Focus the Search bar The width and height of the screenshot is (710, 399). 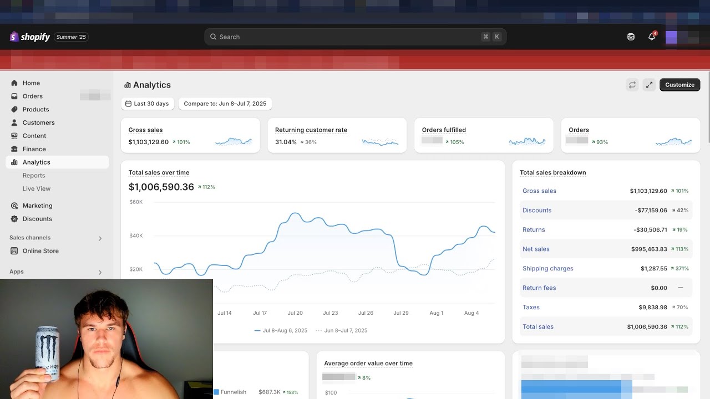tap(355, 37)
